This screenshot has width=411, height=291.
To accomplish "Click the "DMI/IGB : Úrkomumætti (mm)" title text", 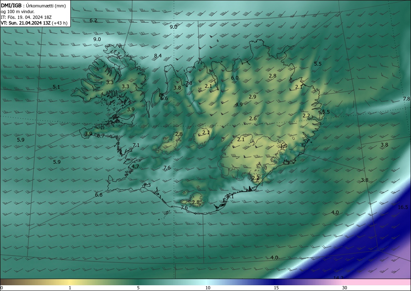I will (x=33, y=6).
